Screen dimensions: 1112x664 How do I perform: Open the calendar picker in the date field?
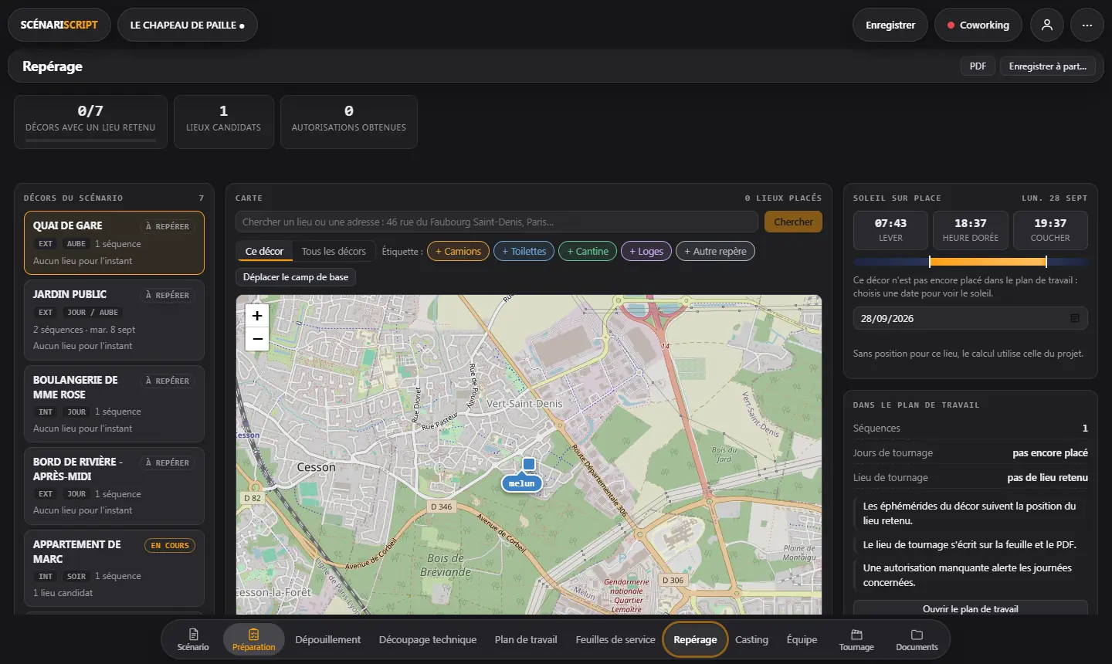(1075, 318)
